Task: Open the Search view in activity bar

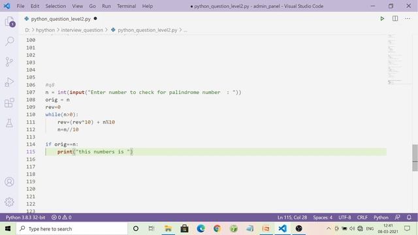Action: point(10,41)
